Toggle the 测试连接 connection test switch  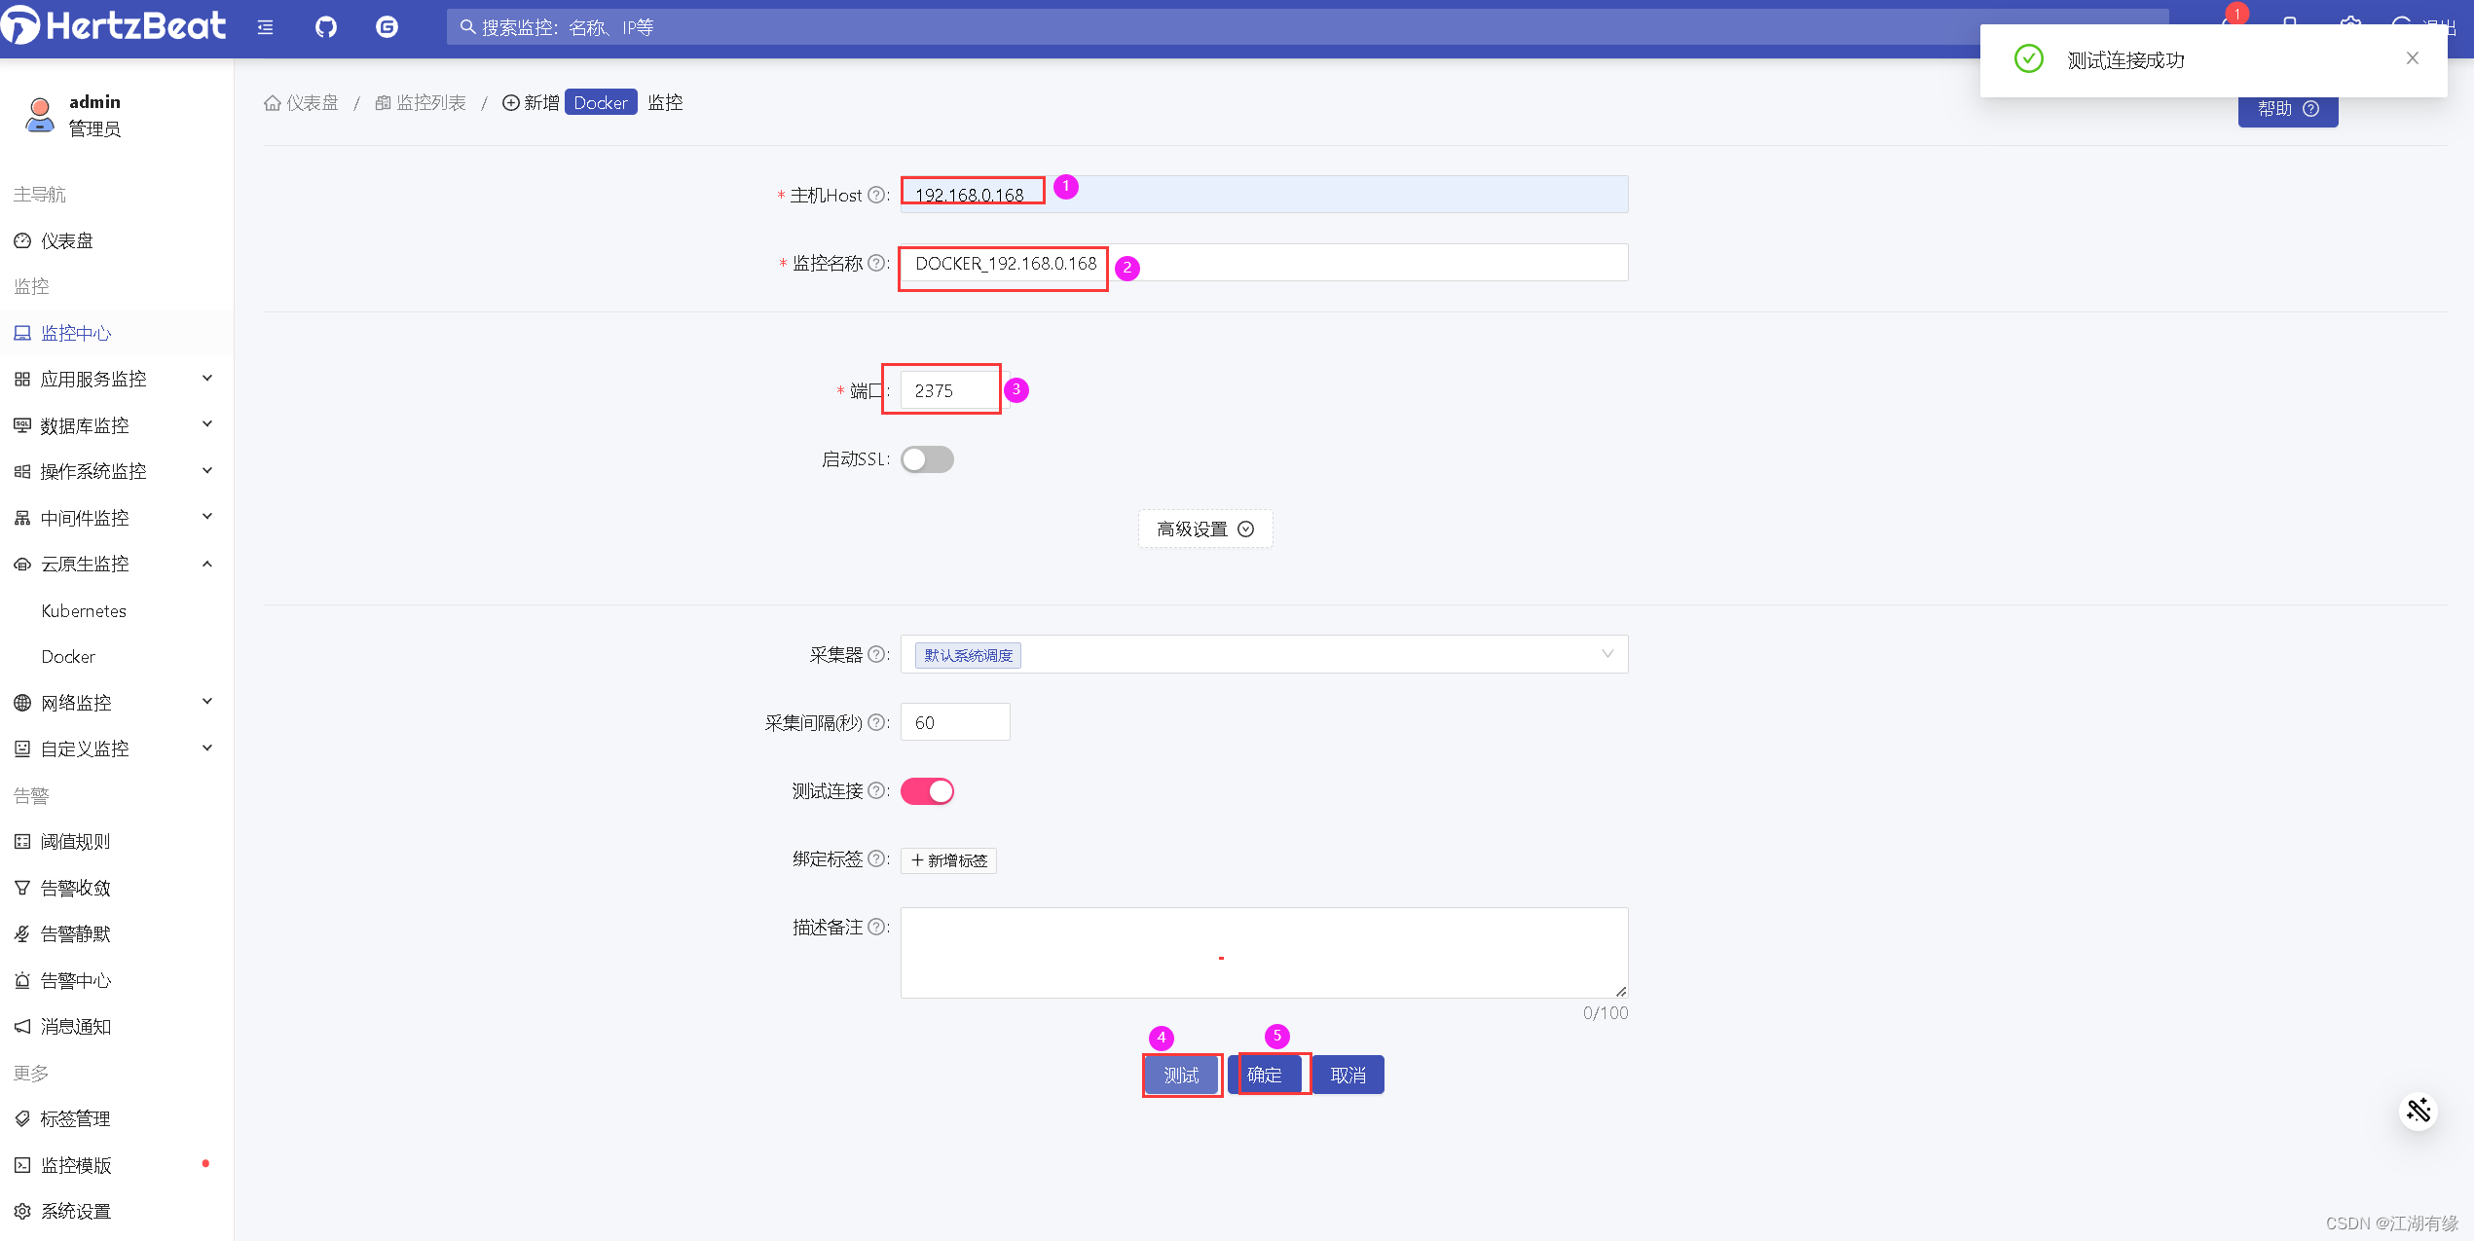pyautogui.click(x=926, y=790)
